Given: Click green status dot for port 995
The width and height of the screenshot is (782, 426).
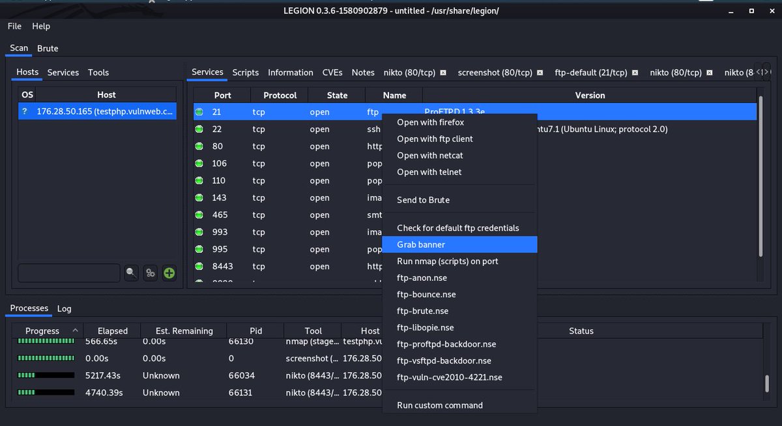Looking at the screenshot, I should pos(199,249).
